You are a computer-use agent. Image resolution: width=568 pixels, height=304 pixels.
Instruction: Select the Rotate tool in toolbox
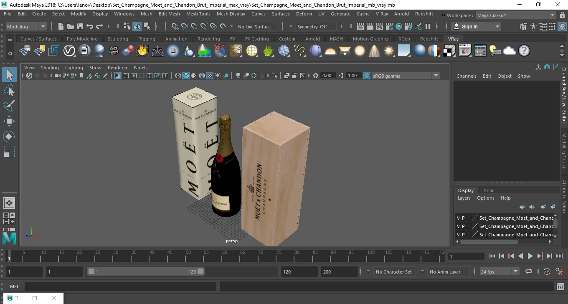(x=9, y=137)
